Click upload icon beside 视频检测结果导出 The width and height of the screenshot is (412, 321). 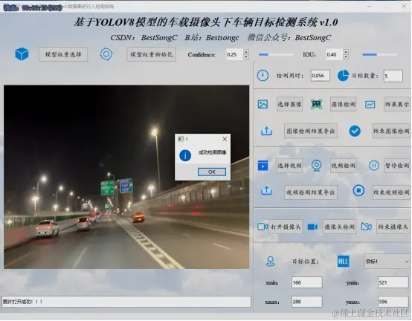click(x=266, y=190)
